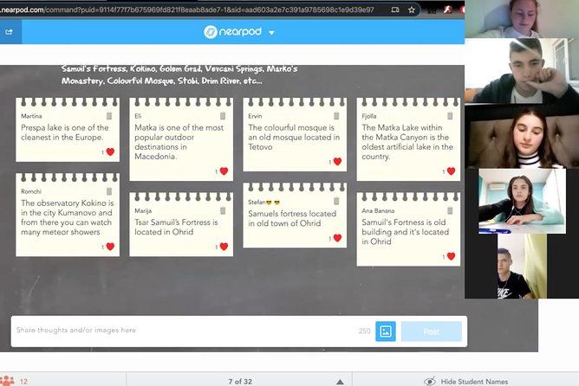Click the trash icon on Eli's note
This screenshot has height=386, width=579.
click(223, 116)
